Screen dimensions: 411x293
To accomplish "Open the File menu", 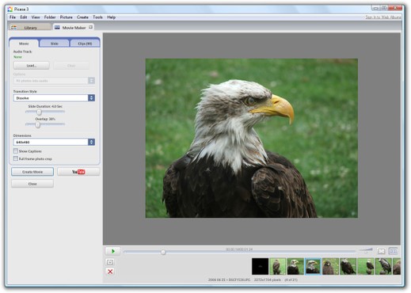I will point(13,17).
